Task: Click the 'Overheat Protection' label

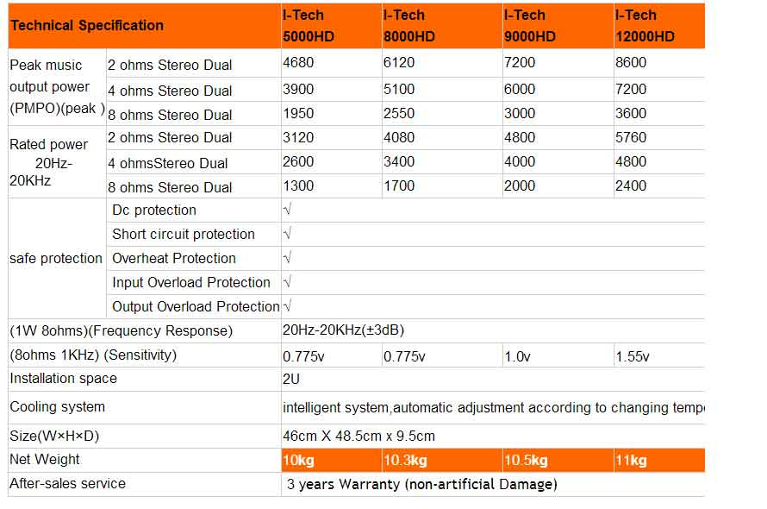Action: (x=174, y=258)
